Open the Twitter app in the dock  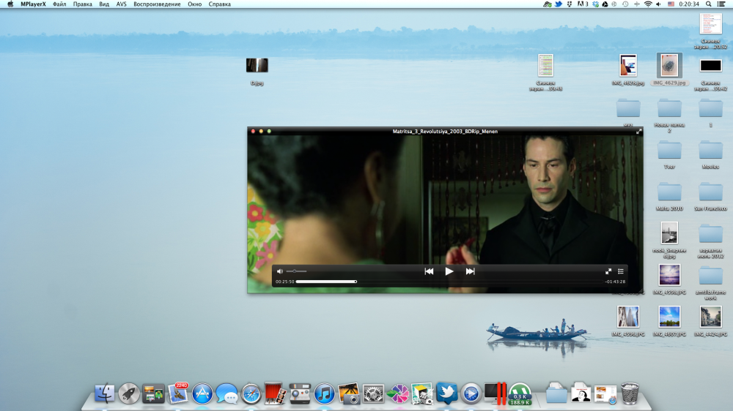tap(446, 392)
